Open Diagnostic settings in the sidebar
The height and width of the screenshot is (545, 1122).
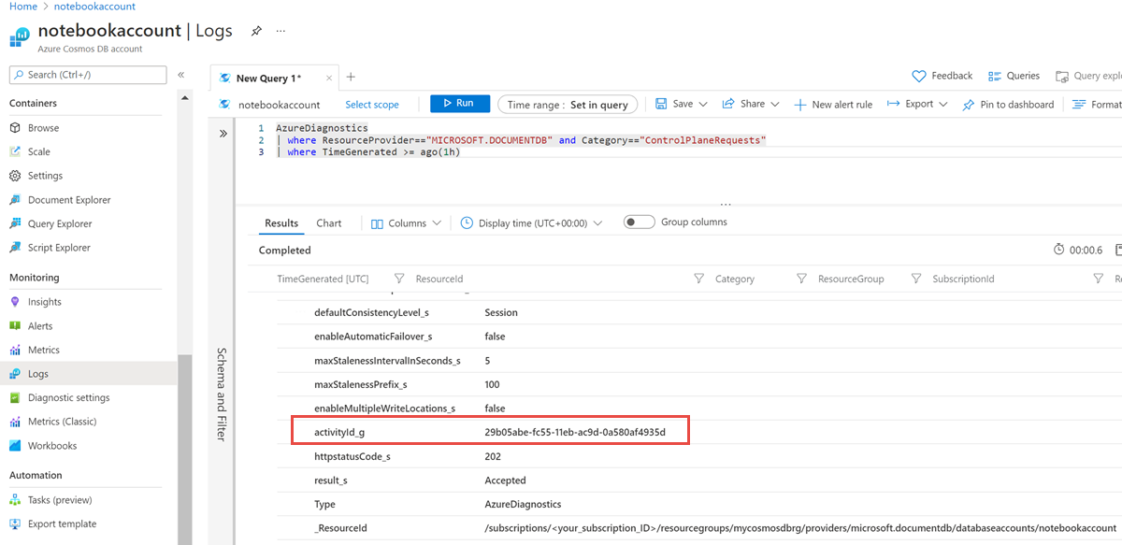[68, 397]
